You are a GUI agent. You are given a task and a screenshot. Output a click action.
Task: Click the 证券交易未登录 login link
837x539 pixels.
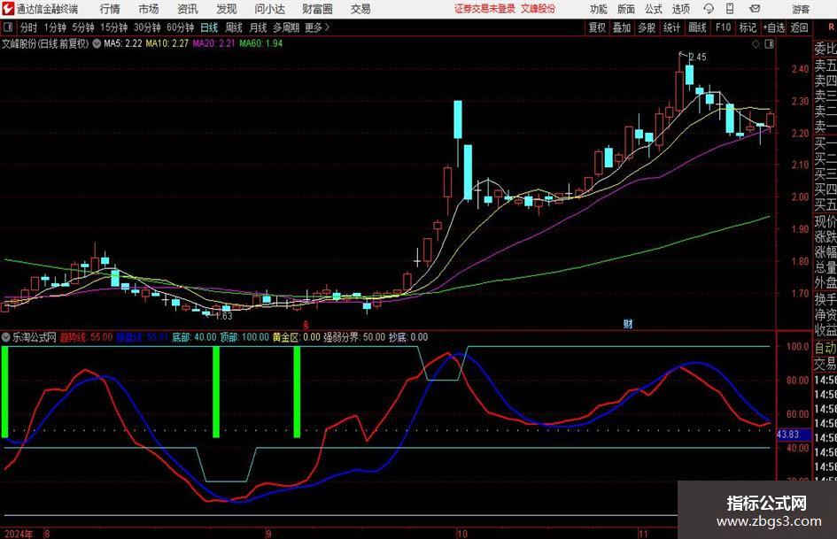click(x=484, y=9)
